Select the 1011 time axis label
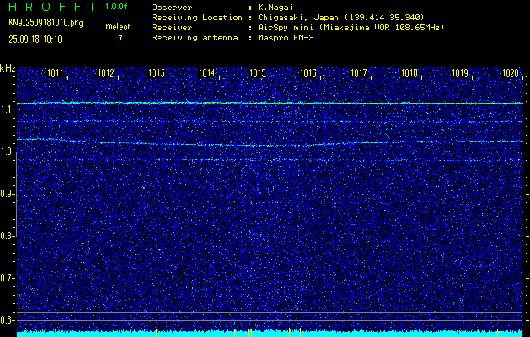530x337 pixels. [56, 72]
